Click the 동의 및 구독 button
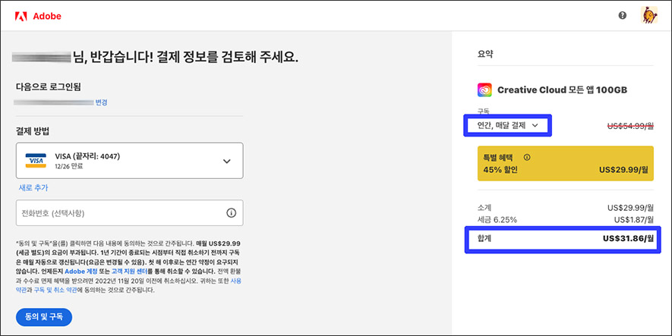Viewport: 672px width, 336px height. pos(44,317)
